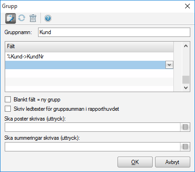Click the edit note pencil icon
Image resolution: width=195 pixels, height=172 pixels.
click(10, 18)
